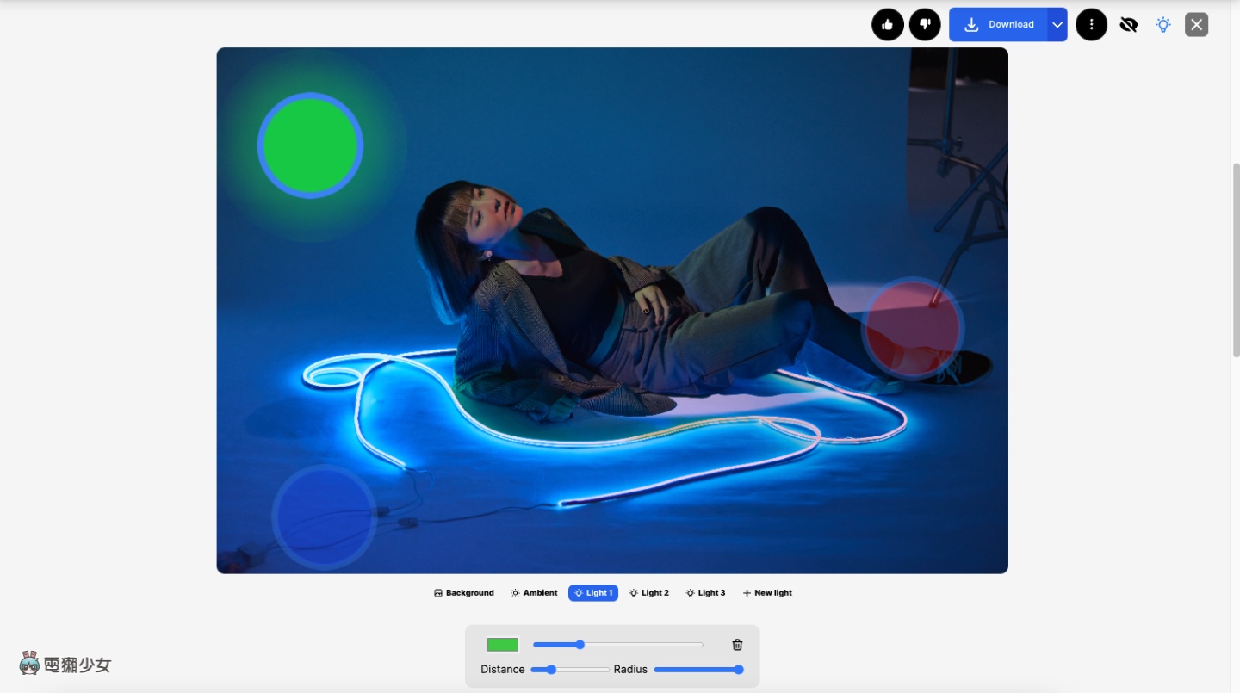Viewport: 1240px width, 693px height.
Task: Click the Download button
Action: pyautogui.click(x=999, y=25)
